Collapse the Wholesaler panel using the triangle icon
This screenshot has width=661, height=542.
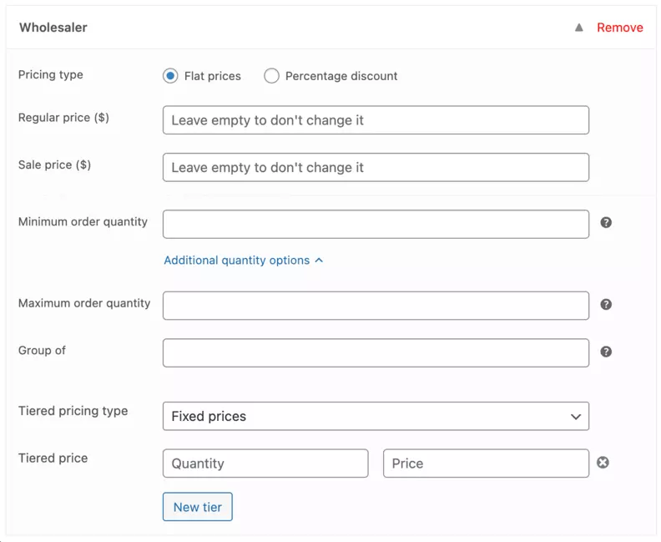[x=578, y=28]
